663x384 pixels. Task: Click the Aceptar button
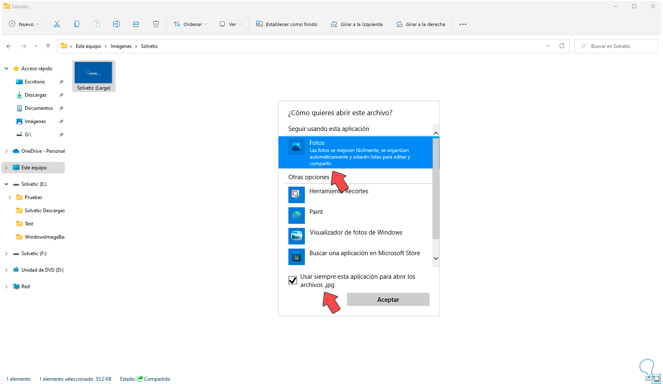388,300
